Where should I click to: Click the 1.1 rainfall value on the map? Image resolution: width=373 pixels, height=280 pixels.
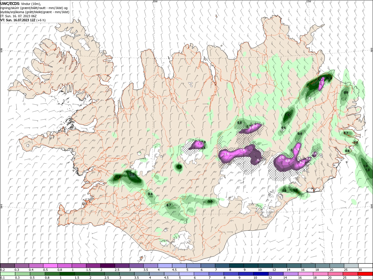tap(210, 201)
